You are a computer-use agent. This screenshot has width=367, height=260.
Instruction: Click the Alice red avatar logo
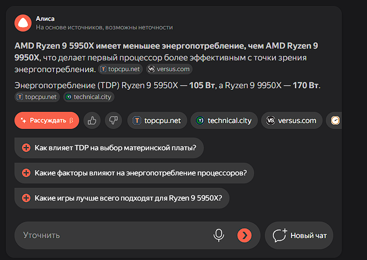coord(23,22)
